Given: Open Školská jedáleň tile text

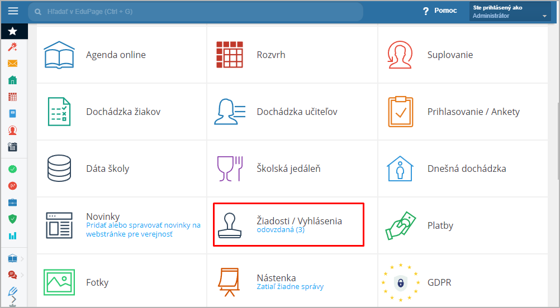Looking at the screenshot, I should coord(288,169).
